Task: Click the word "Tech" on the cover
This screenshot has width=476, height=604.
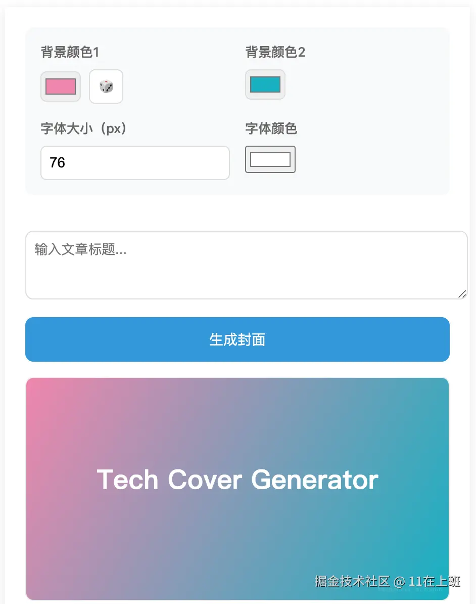Action: point(127,480)
